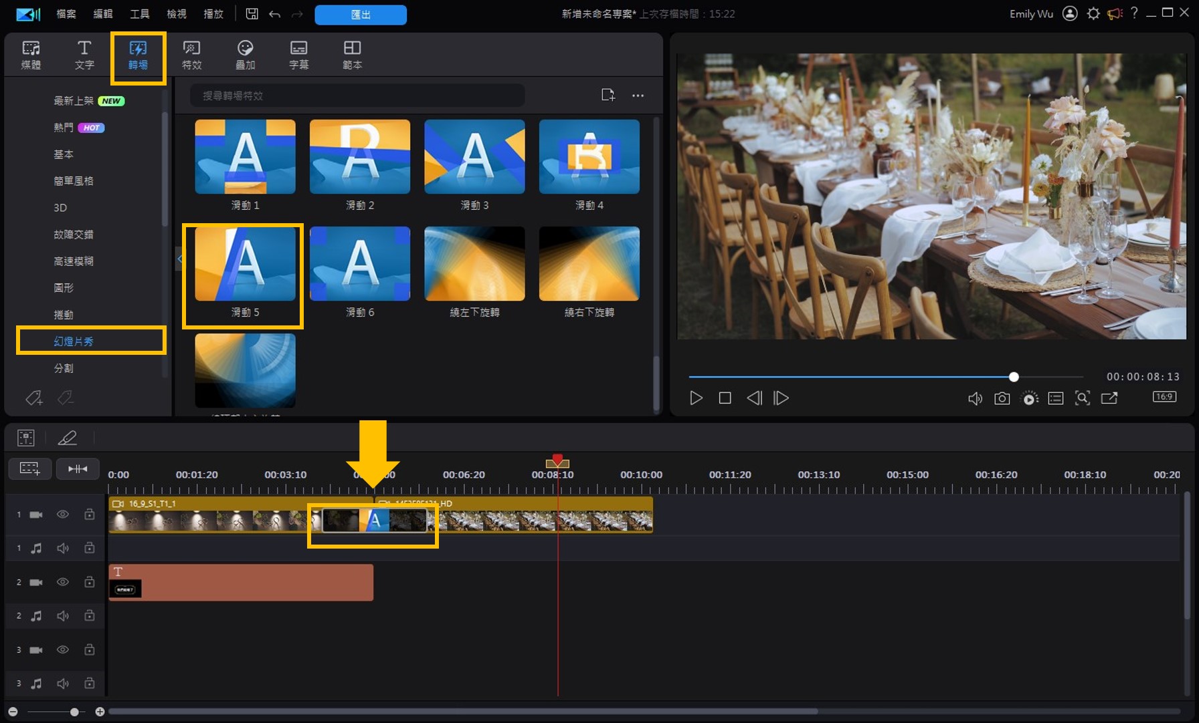
Task: Open preferences with the gear icon
Action: click(x=1093, y=13)
